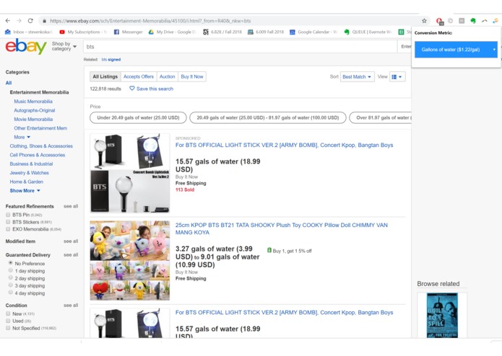Switch to the All Listings tab
This screenshot has height=356, width=502.
point(105,76)
